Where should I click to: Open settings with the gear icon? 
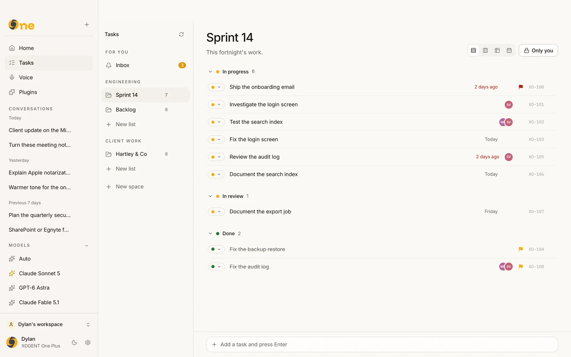88,342
